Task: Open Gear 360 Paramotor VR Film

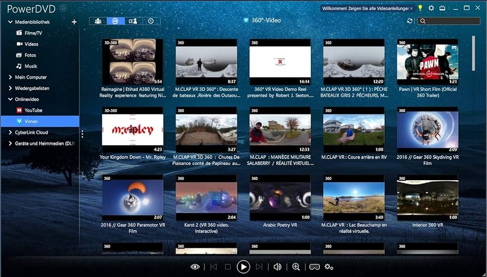Action: [x=132, y=198]
